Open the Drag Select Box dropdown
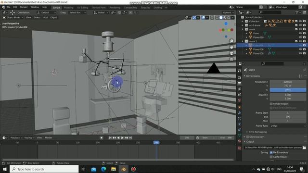The width and height of the screenshot is (308, 173). point(77,12)
